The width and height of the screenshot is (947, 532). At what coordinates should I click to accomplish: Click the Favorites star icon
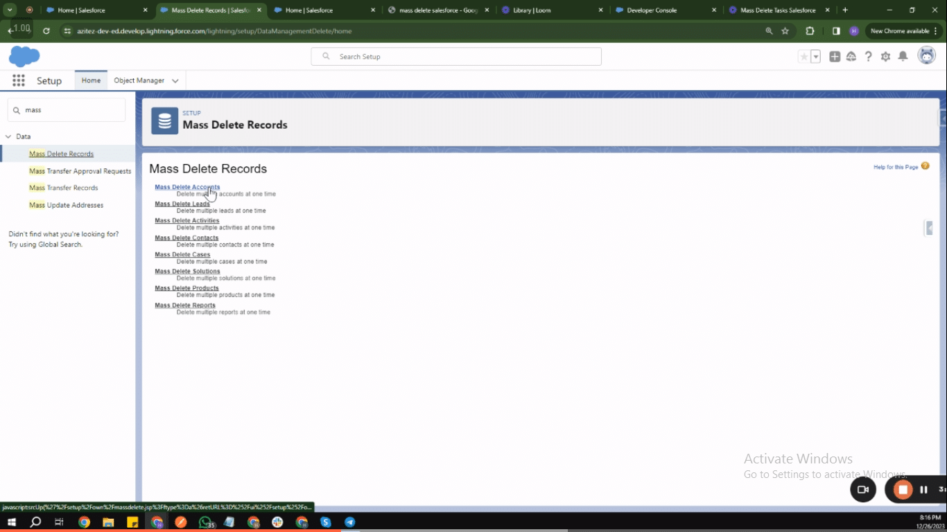point(804,57)
